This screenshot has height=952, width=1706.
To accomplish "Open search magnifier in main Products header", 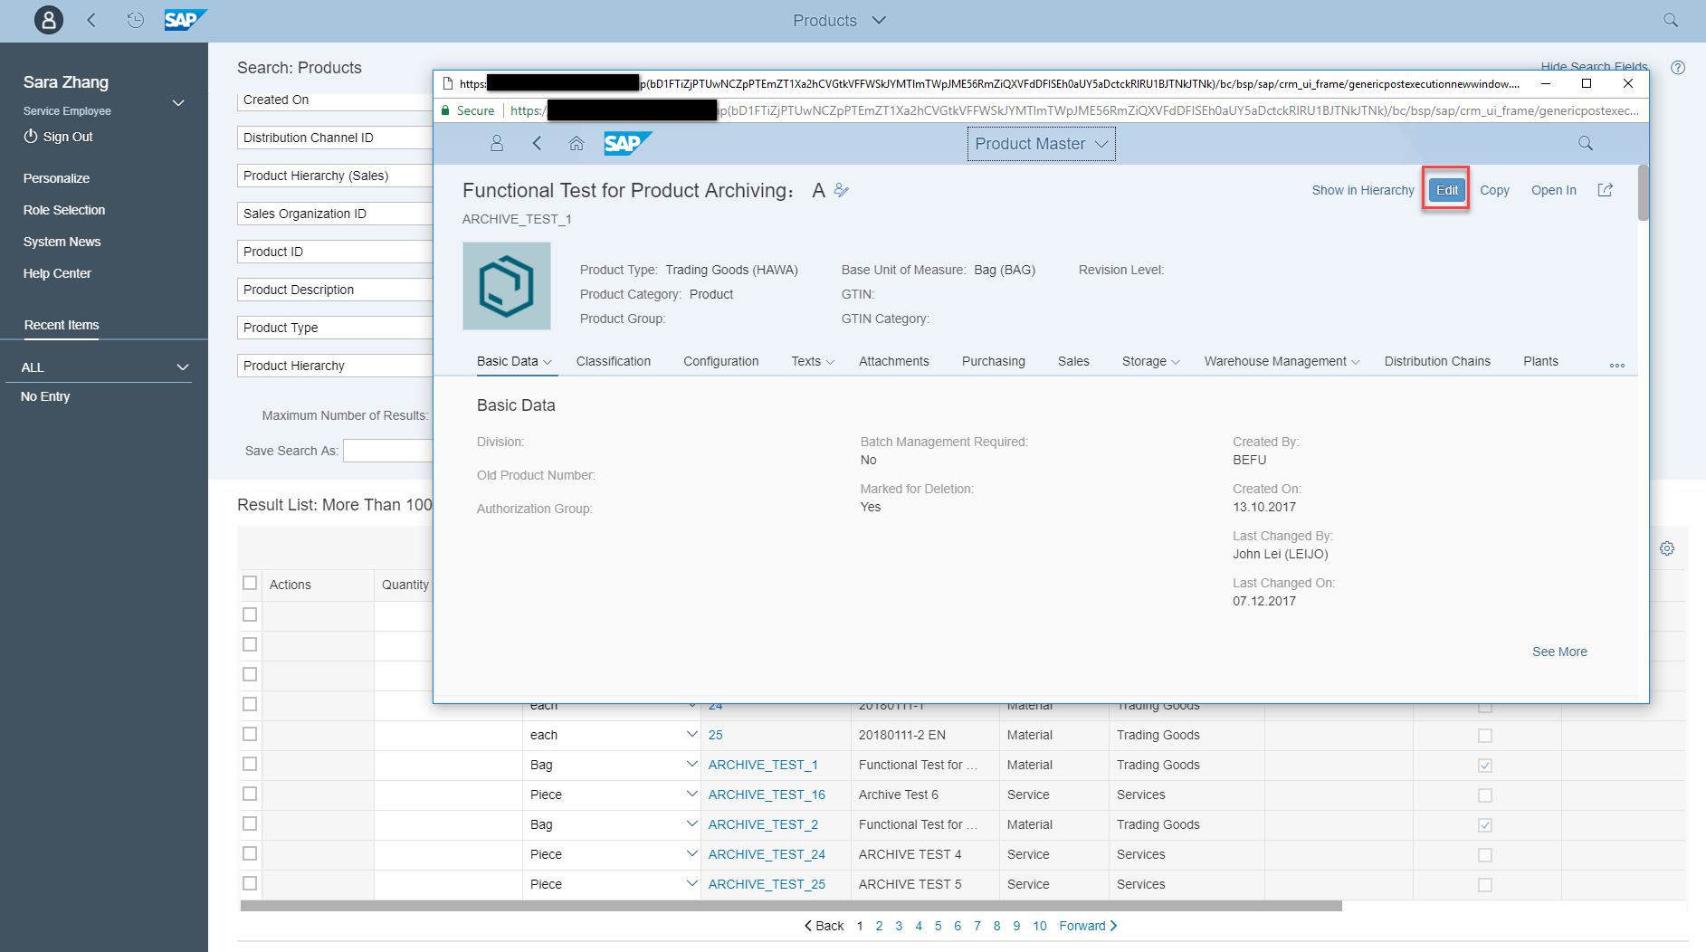I will (1671, 20).
